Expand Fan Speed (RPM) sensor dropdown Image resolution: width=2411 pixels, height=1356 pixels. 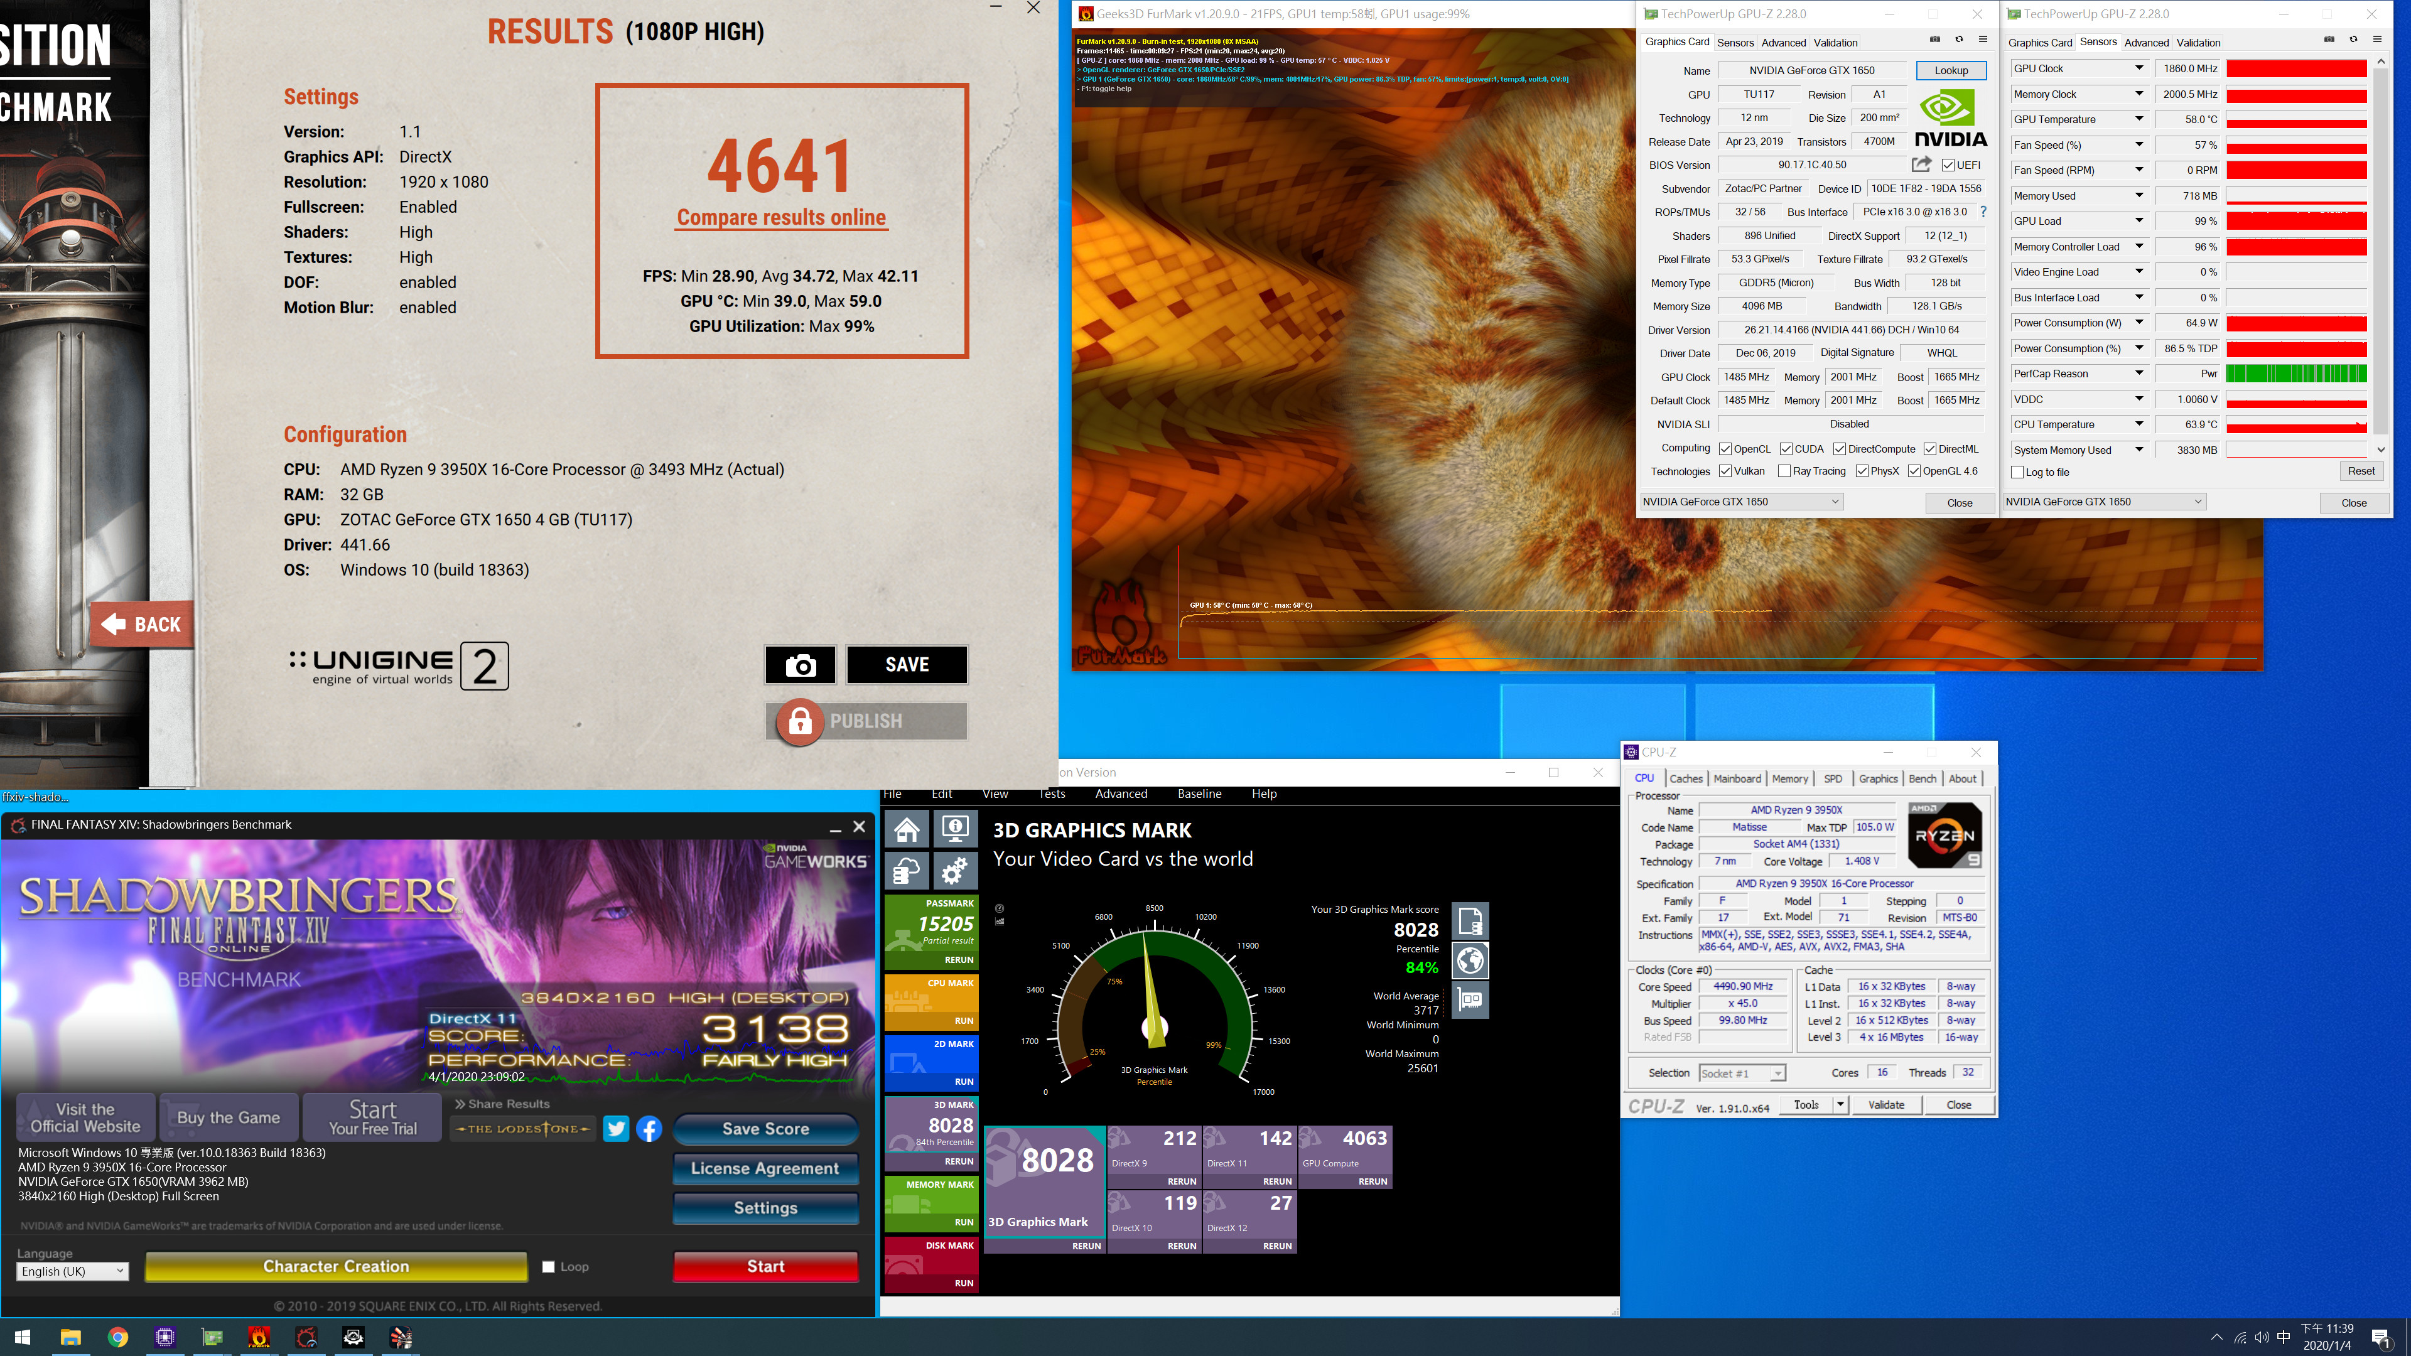tap(2140, 170)
